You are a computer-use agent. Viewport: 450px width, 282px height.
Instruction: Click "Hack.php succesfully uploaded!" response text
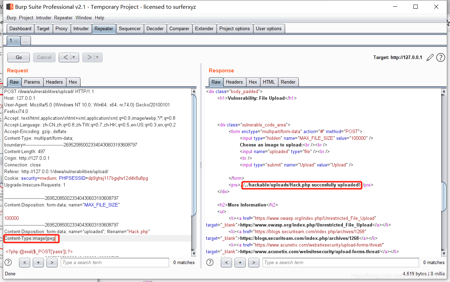[x=325, y=185]
